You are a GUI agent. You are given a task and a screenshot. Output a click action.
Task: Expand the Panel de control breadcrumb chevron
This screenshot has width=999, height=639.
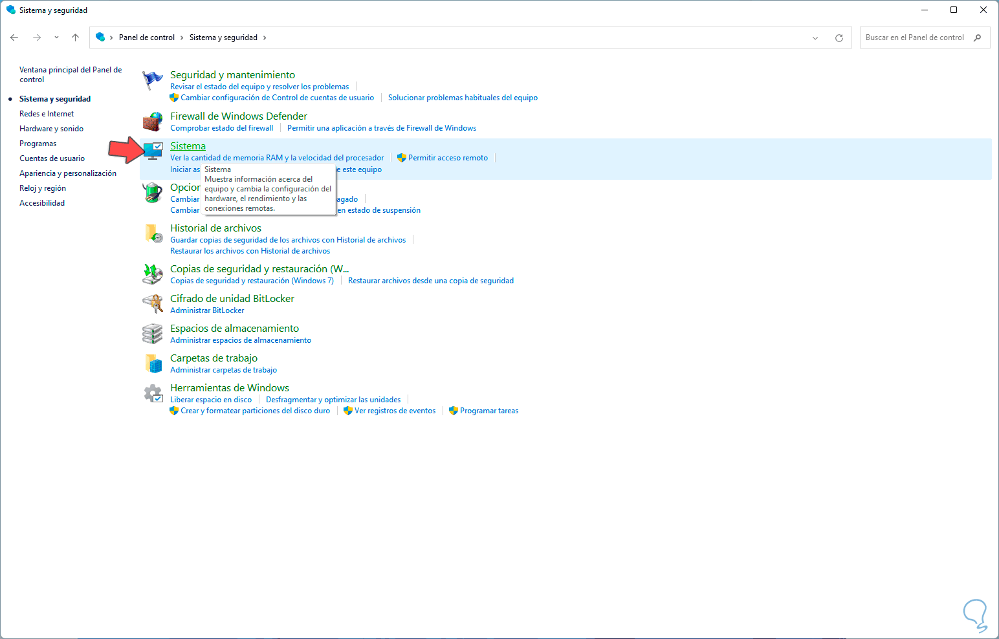click(x=182, y=38)
